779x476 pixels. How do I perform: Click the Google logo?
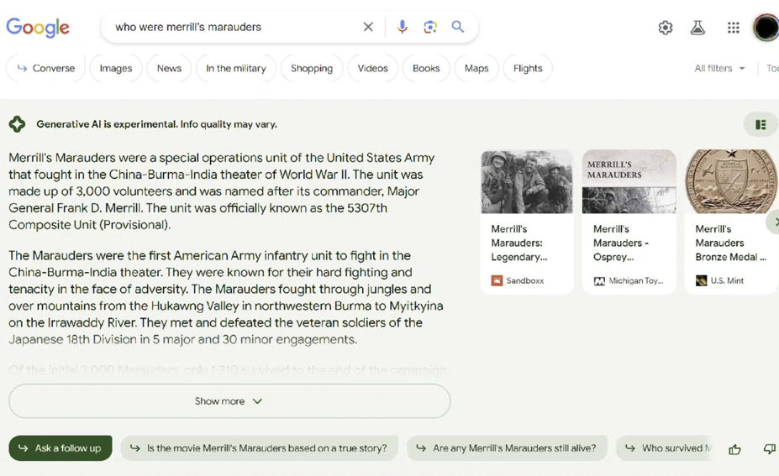(x=38, y=28)
